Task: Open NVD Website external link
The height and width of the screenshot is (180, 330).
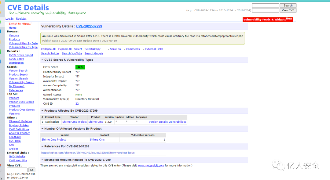Action: point(17,157)
